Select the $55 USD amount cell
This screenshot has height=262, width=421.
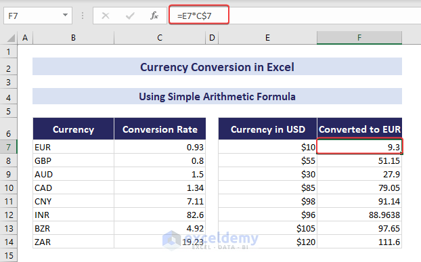click(267, 160)
